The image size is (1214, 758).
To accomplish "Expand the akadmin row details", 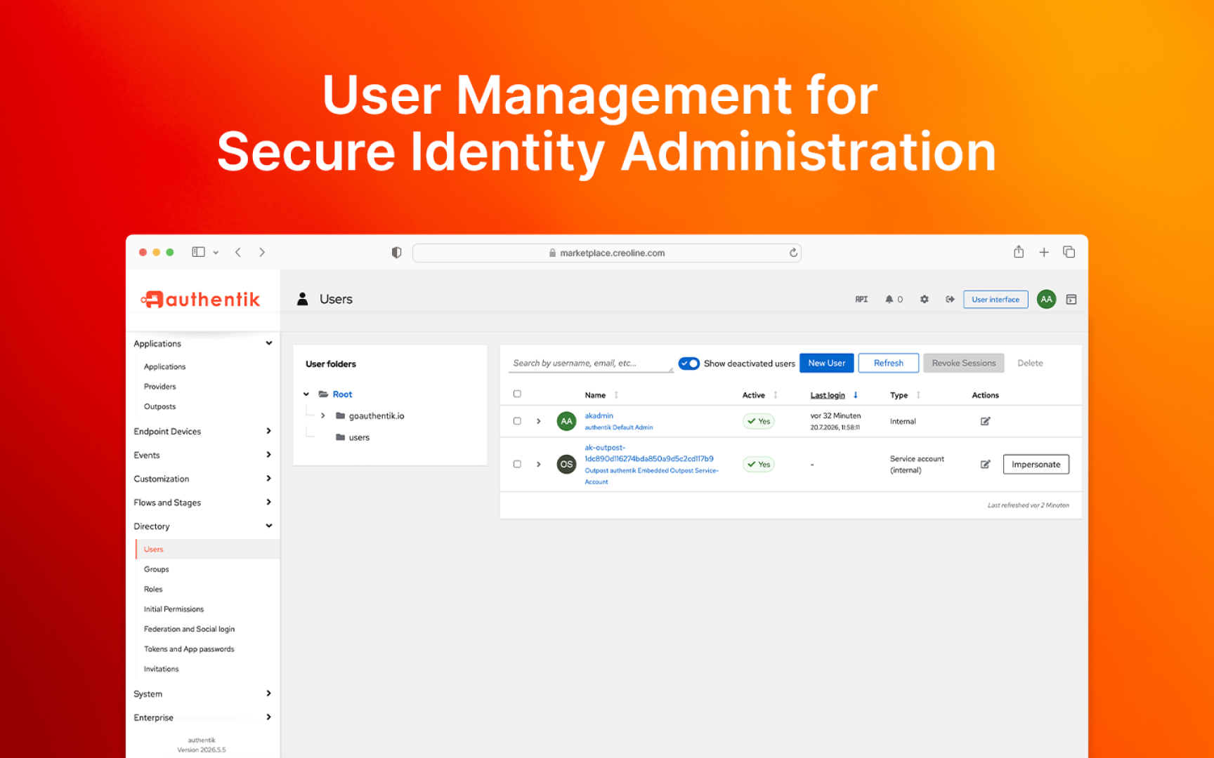I will (539, 421).
